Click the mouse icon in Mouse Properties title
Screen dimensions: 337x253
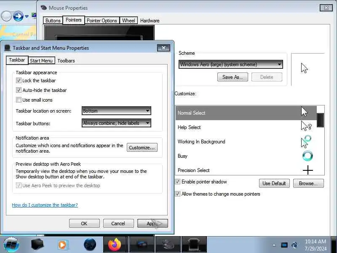point(44,8)
